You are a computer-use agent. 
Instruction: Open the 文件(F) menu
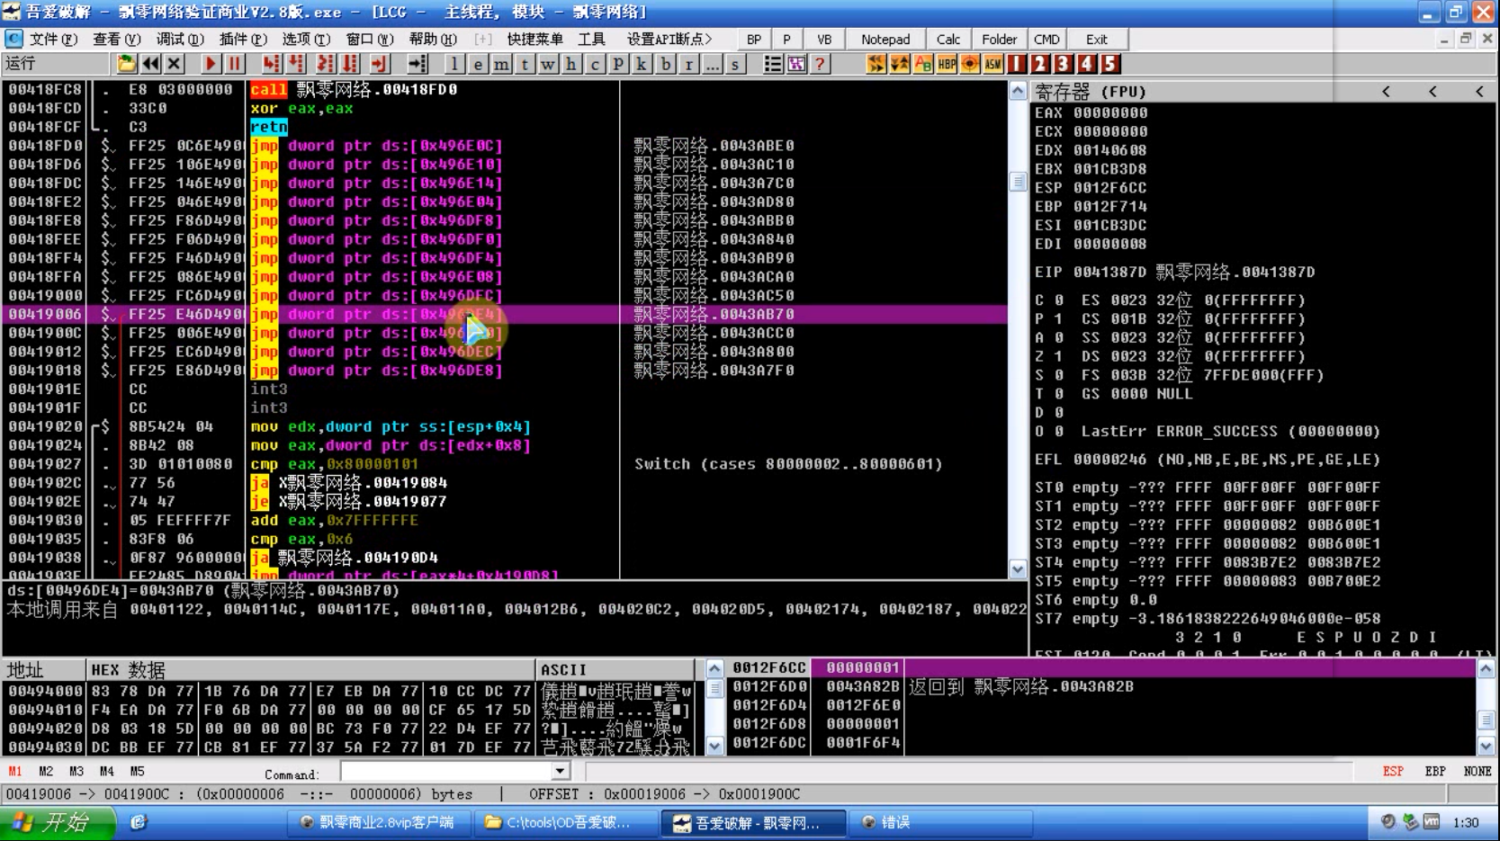tap(53, 39)
